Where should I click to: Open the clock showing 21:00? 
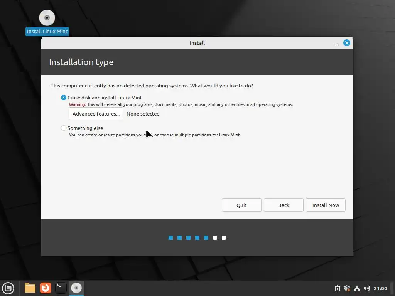pos(380,288)
